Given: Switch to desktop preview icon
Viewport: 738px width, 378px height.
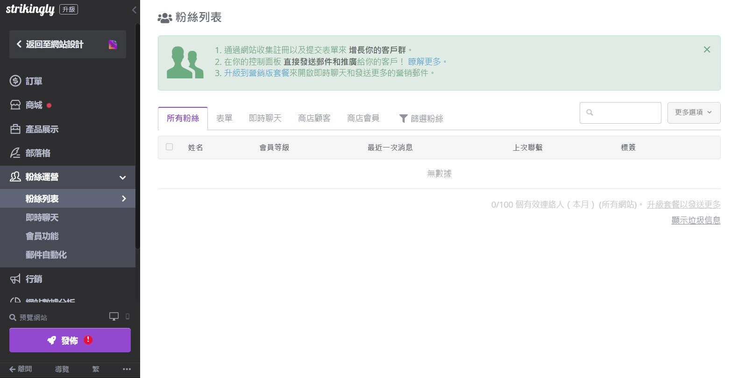Looking at the screenshot, I should coord(114,316).
